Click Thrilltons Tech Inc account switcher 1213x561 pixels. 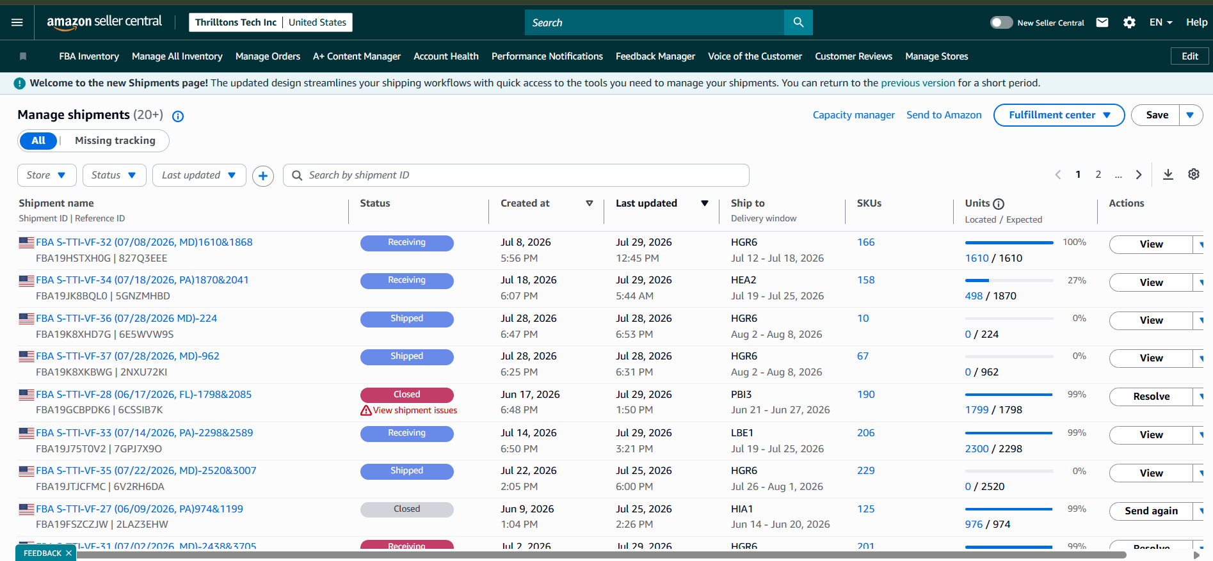point(271,22)
